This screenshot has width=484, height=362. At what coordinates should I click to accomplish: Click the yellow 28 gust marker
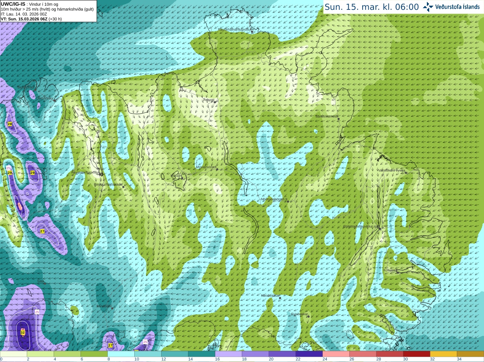click(10, 124)
